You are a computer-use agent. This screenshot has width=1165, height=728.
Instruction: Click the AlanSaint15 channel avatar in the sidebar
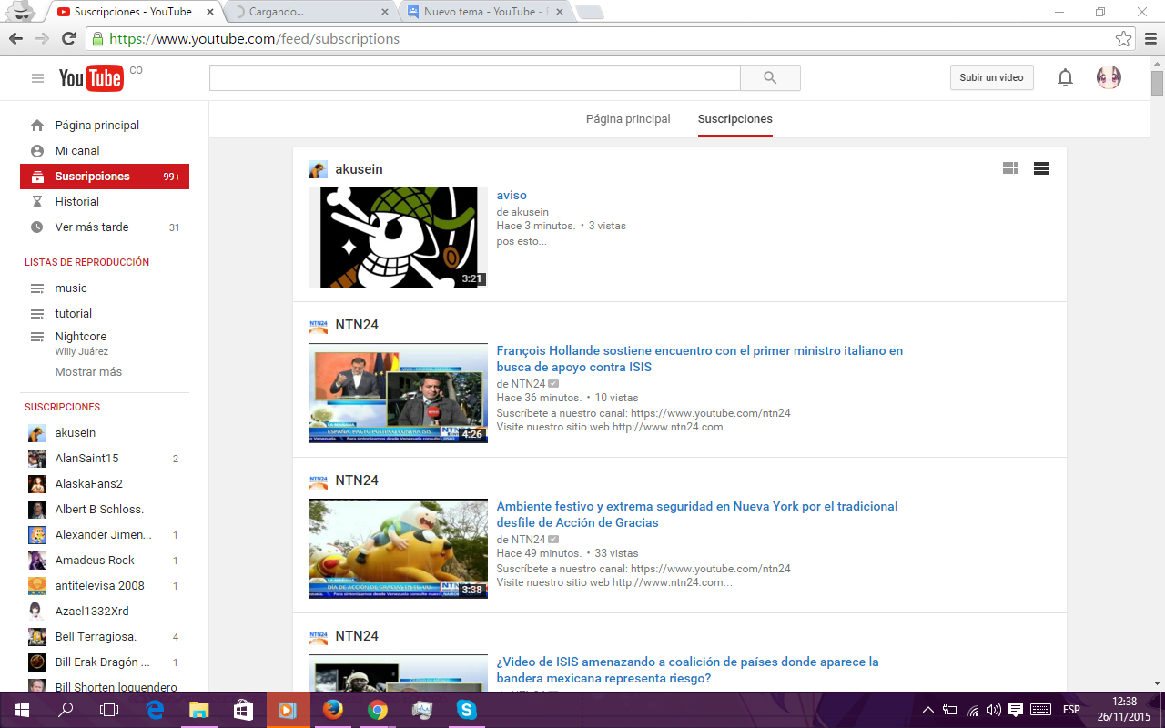37,459
